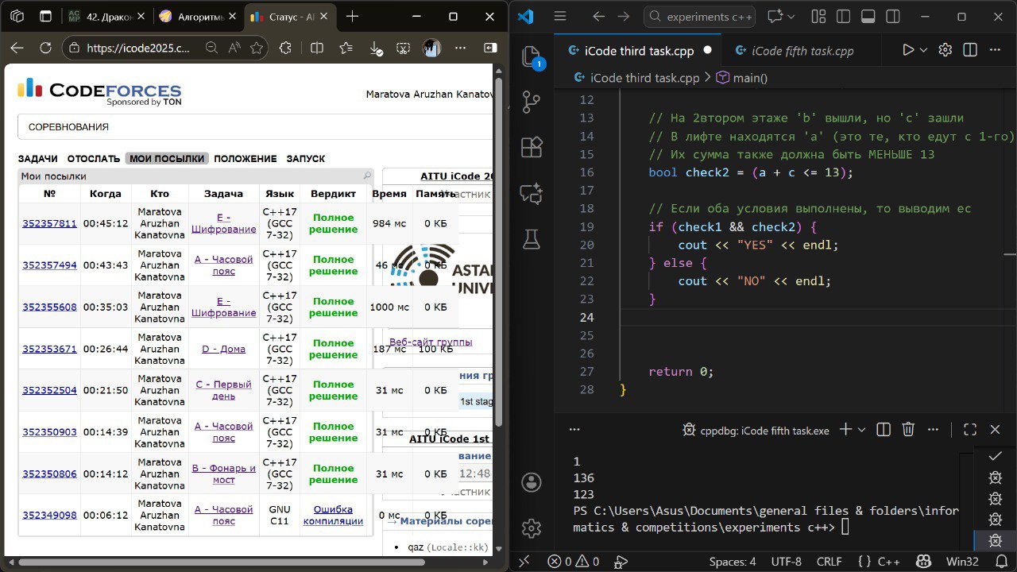Expand the run button dropdown arrow
Image resolution: width=1017 pixels, height=572 pixels.
click(x=923, y=50)
